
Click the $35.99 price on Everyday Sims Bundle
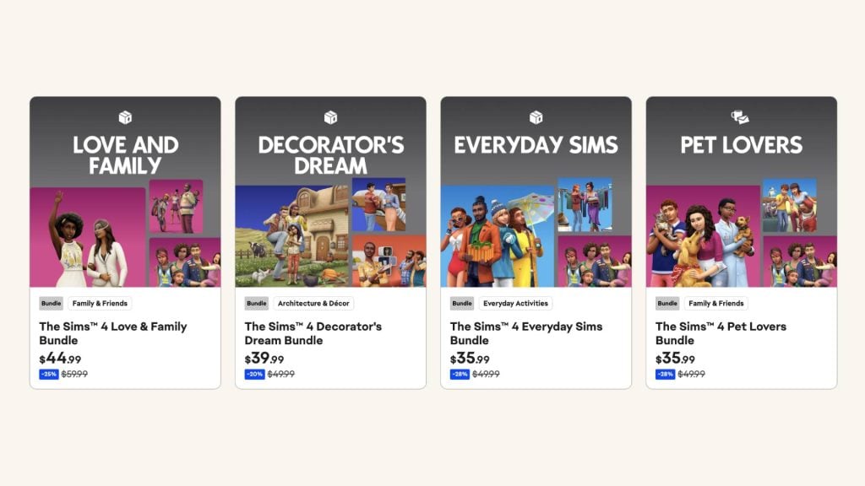click(x=470, y=359)
